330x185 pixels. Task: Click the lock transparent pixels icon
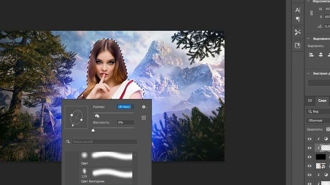(328, 129)
